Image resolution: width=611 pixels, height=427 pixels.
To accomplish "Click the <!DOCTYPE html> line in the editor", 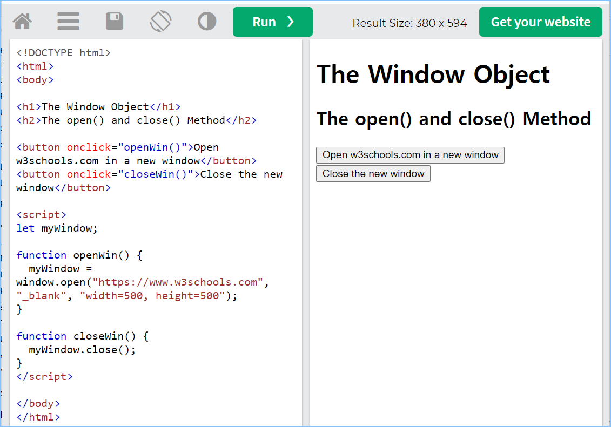I will (64, 53).
